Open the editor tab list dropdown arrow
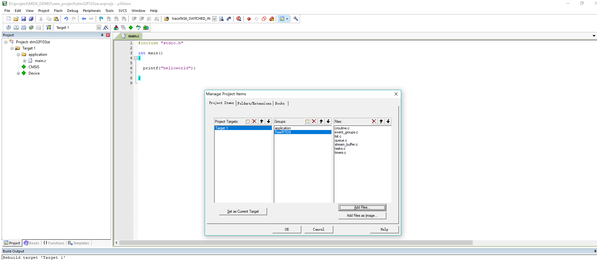597x260 pixels. pyautogui.click(x=594, y=36)
